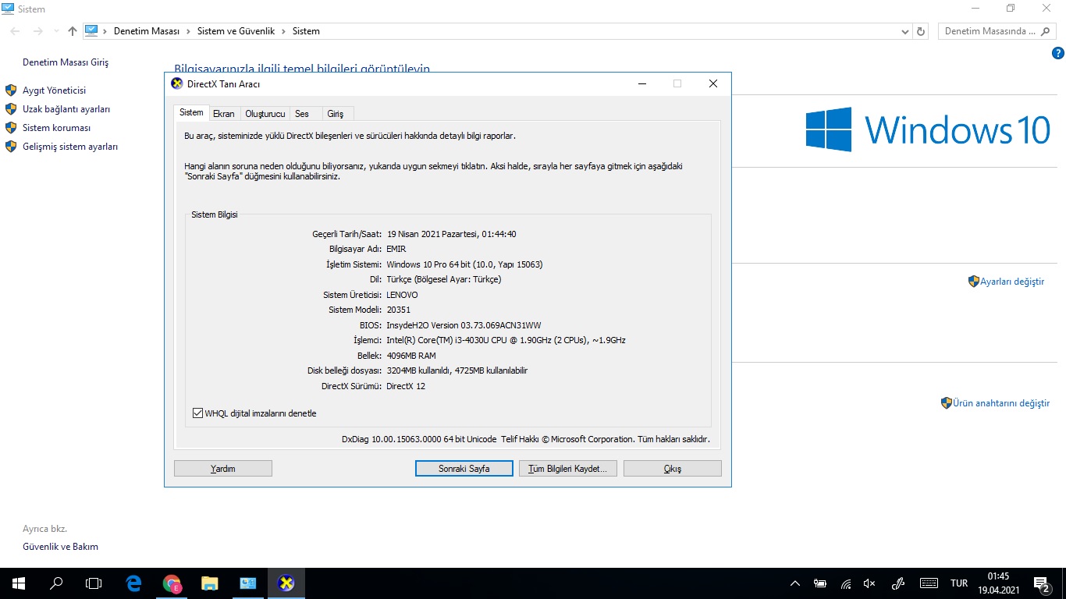Open Task View from the taskbar
The height and width of the screenshot is (599, 1066).
pos(94,583)
